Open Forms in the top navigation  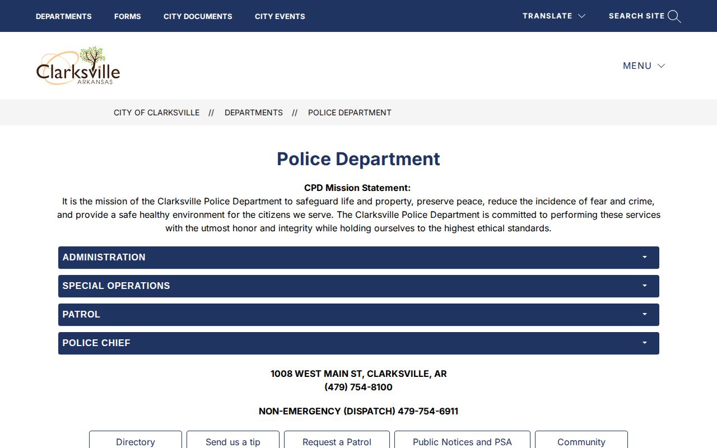tap(128, 16)
